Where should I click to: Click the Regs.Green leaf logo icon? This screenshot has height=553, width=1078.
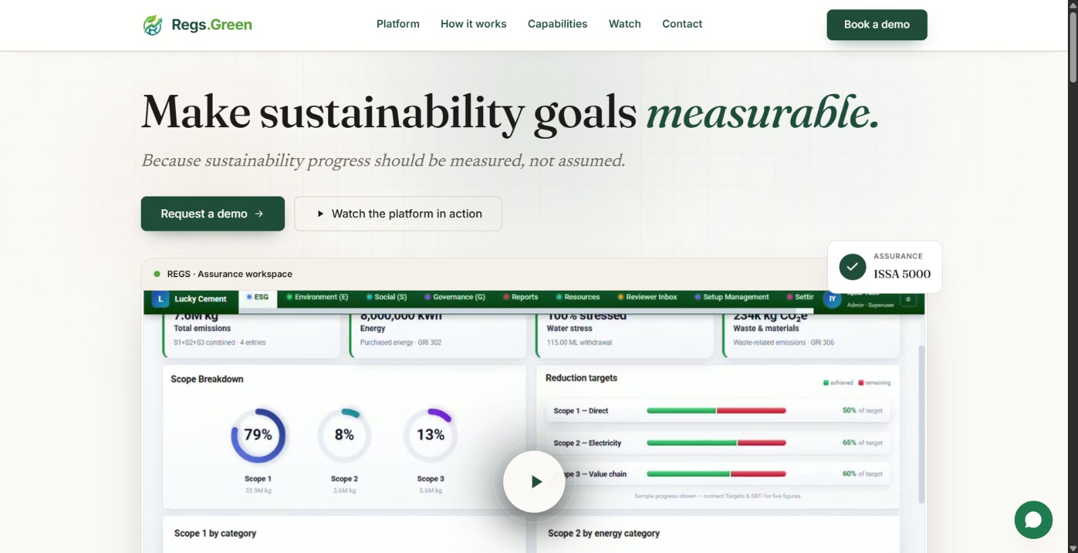coord(153,25)
